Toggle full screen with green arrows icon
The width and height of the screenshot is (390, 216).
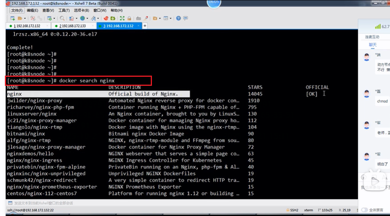click(x=122, y=18)
